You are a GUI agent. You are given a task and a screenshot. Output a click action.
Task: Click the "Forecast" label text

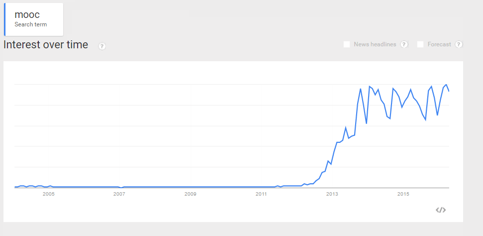pyautogui.click(x=439, y=44)
